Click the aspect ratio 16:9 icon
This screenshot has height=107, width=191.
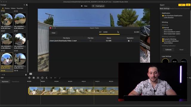point(31,74)
